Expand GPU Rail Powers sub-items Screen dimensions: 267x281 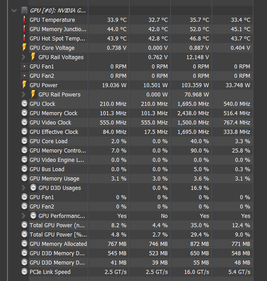coord(24,94)
